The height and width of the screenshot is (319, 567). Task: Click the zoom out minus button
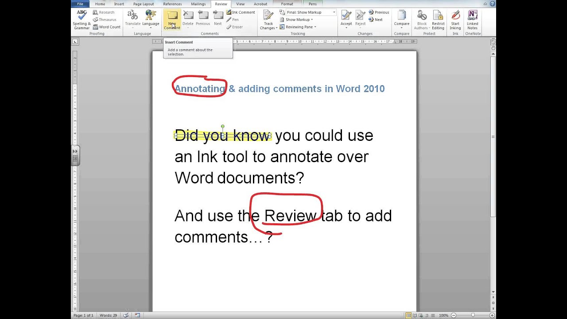(x=453, y=315)
